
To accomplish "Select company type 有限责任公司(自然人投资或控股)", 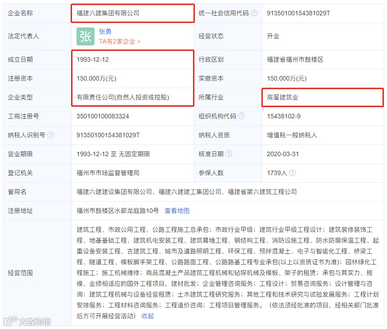I will pos(123,97).
